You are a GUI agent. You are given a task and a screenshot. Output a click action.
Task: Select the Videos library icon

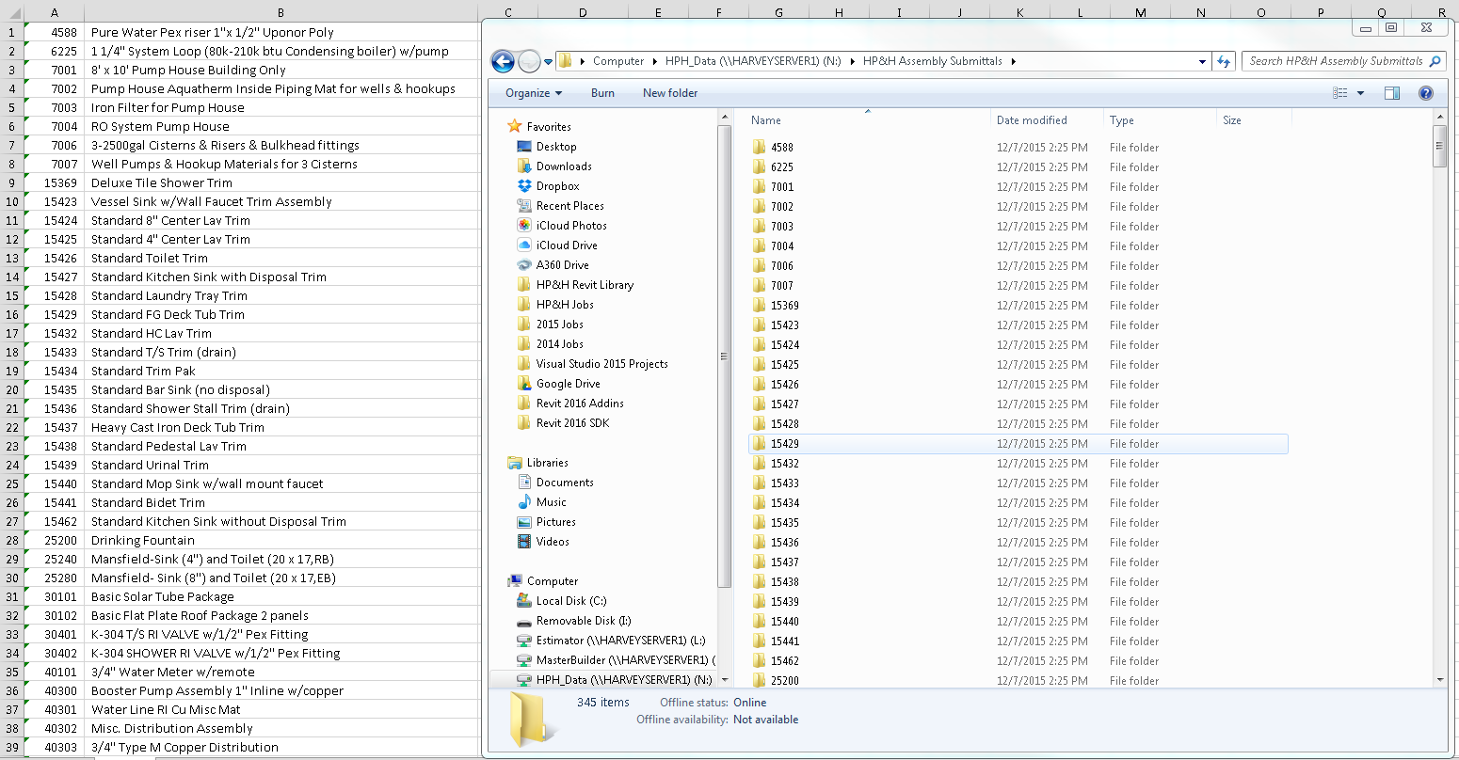click(x=524, y=542)
